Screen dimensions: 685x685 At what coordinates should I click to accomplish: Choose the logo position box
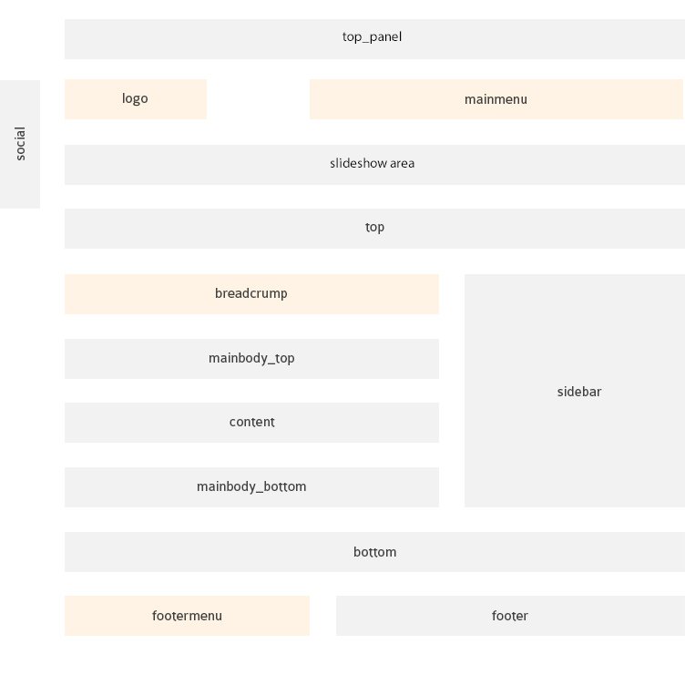point(136,99)
